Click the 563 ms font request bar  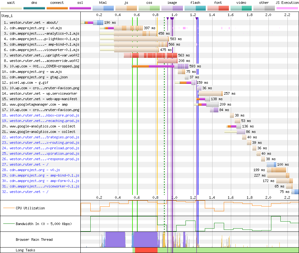click(x=150, y=56)
